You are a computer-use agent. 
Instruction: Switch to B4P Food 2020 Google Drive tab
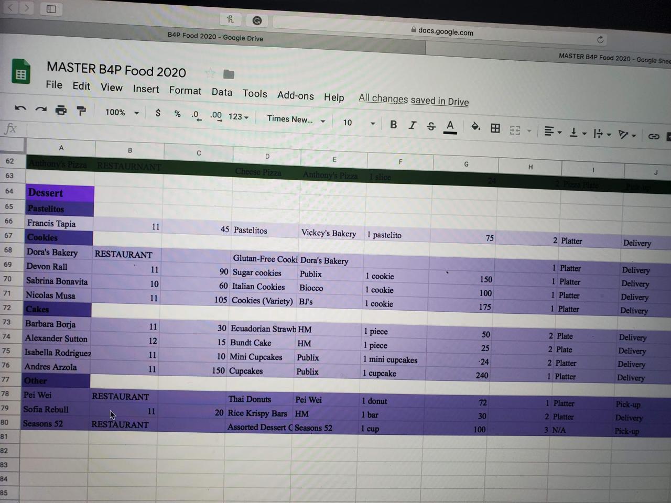[215, 37]
